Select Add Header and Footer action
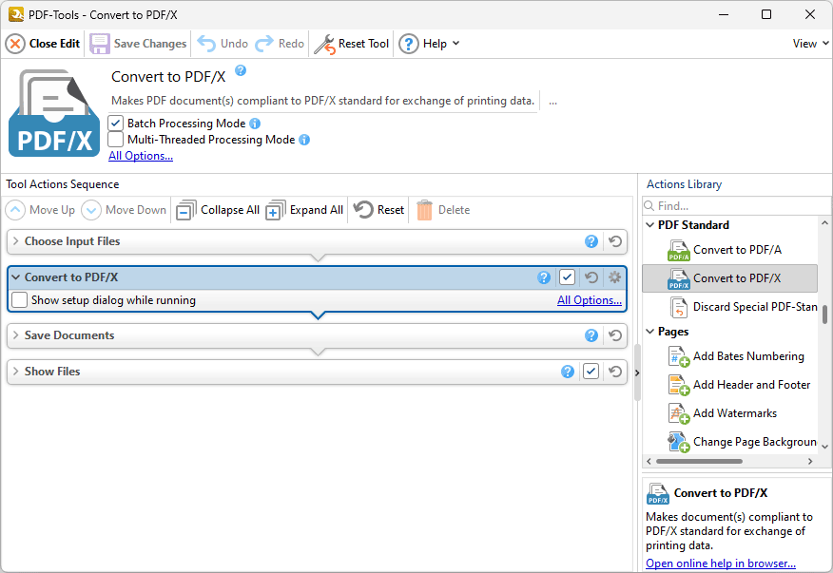The height and width of the screenshot is (573, 833). (730, 385)
